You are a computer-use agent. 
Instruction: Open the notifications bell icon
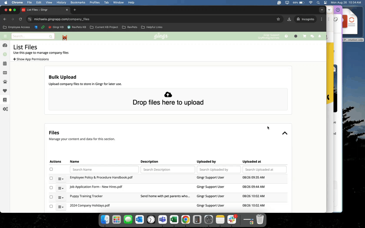[319, 36]
